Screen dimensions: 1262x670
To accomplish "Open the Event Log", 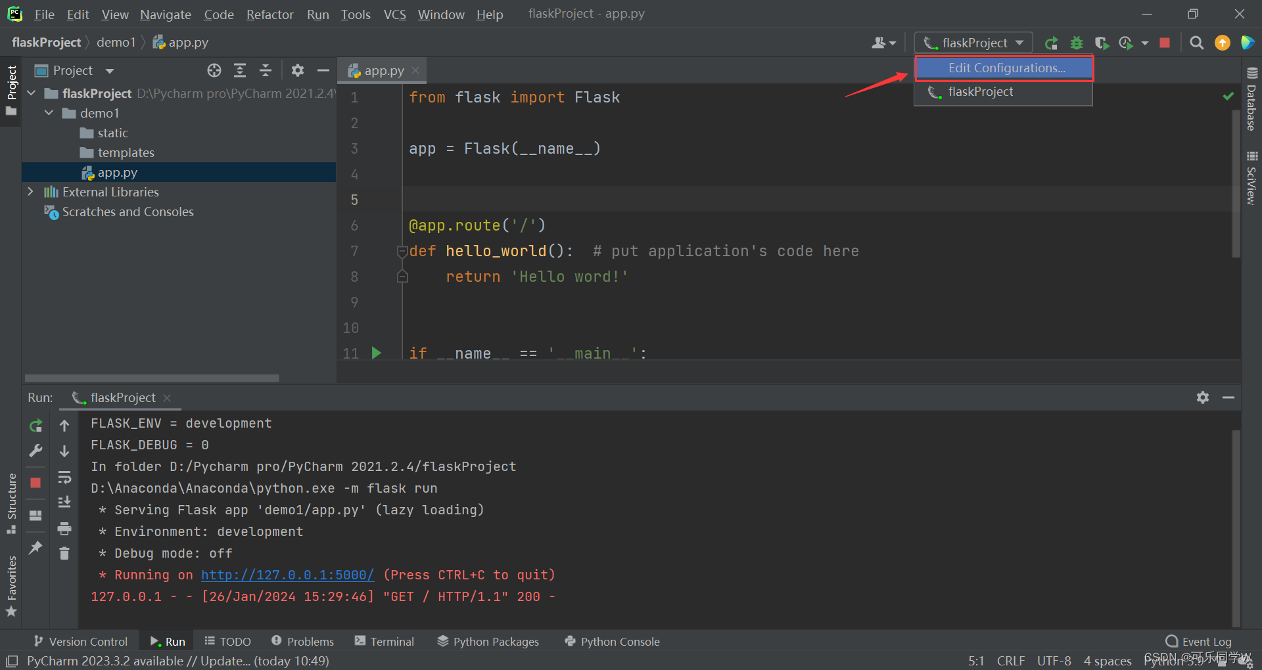I will [1198, 641].
